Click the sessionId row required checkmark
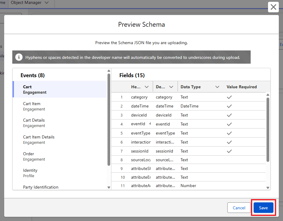The image size is (283, 221). point(229,151)
